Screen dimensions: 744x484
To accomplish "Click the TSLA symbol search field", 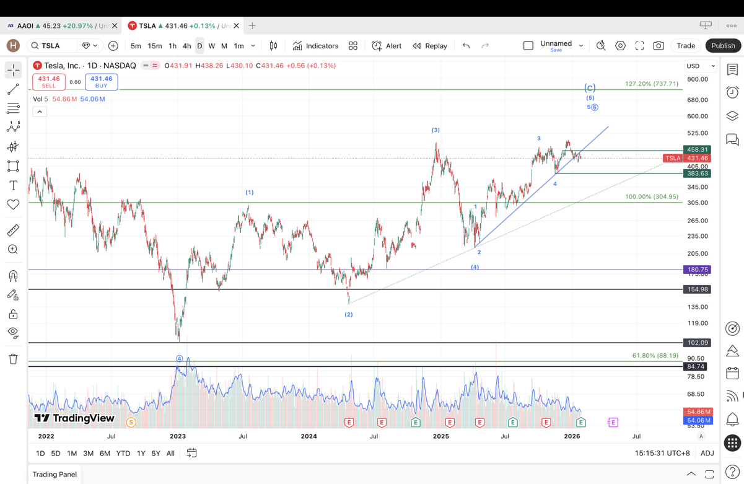I will (53, 46).
